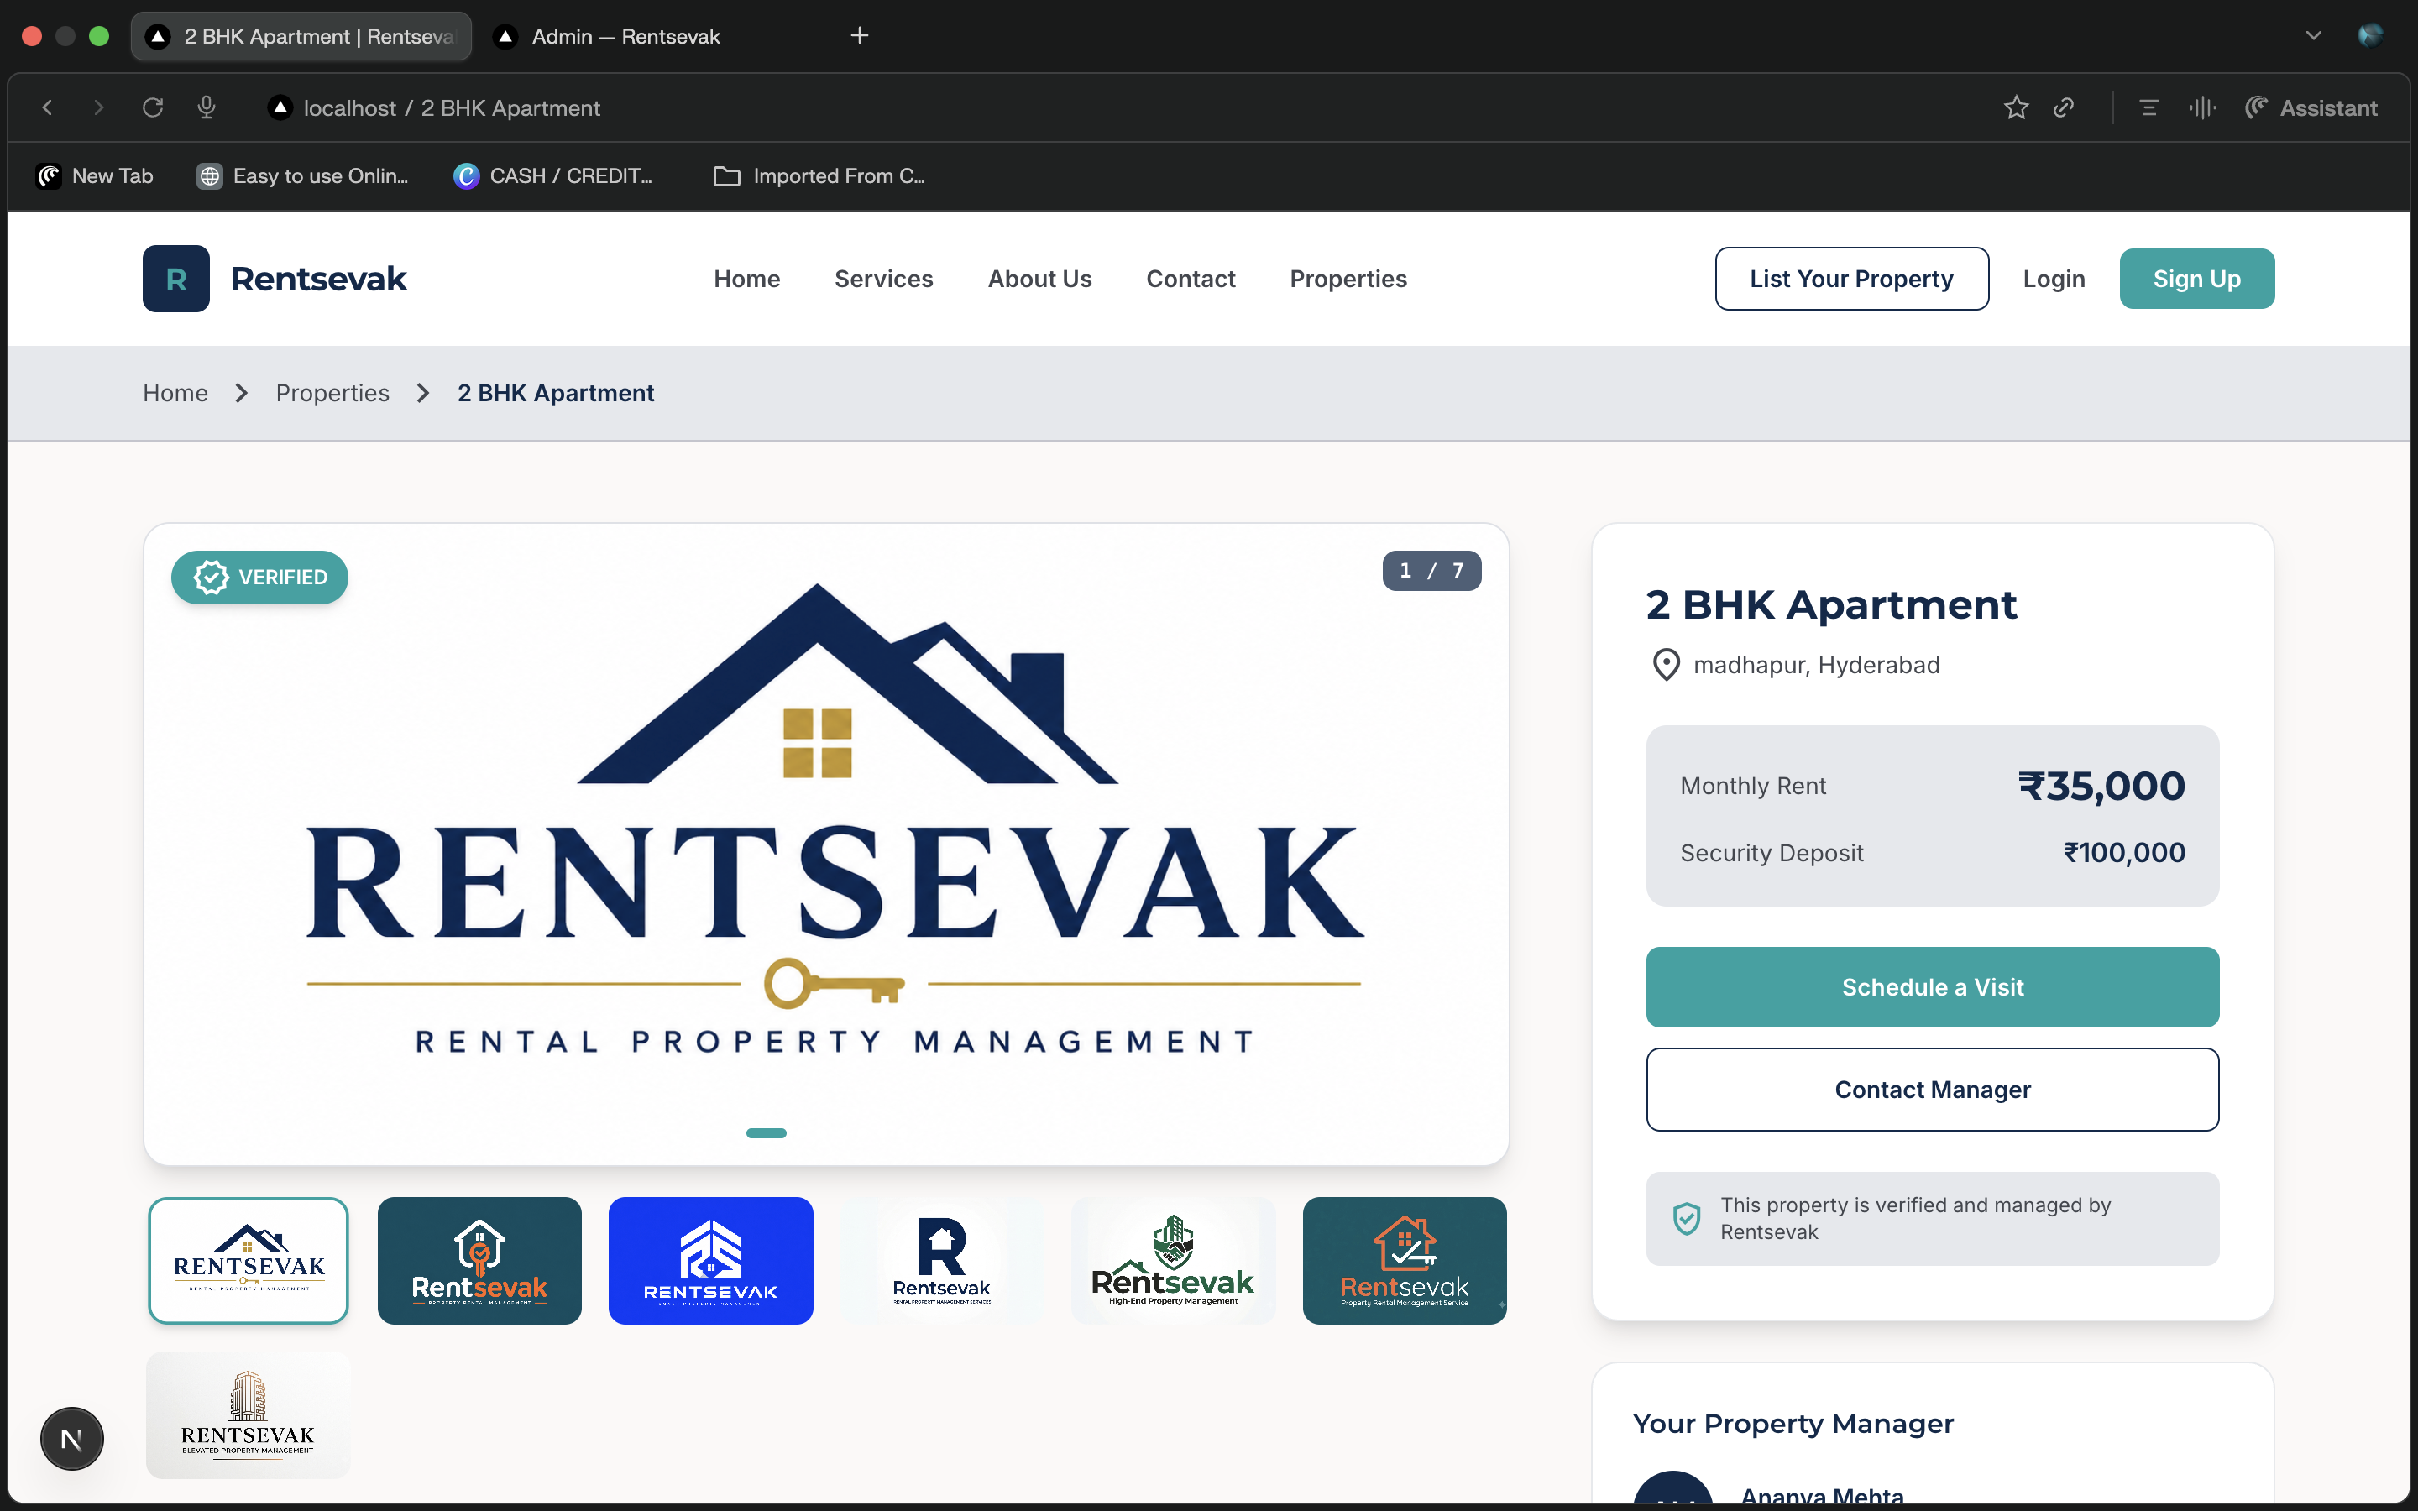Open reader list lines icon
This screenshot has width=2418, height=1511.
click(2148, 108)
